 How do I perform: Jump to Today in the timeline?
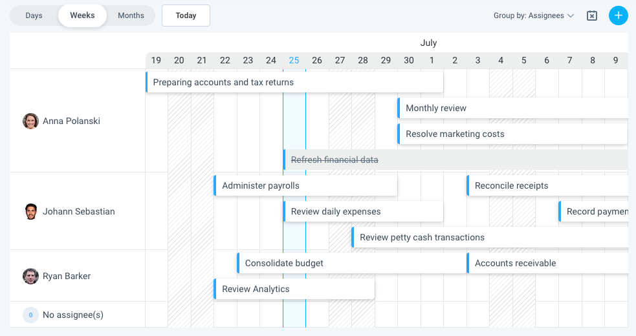click(186, 16)
